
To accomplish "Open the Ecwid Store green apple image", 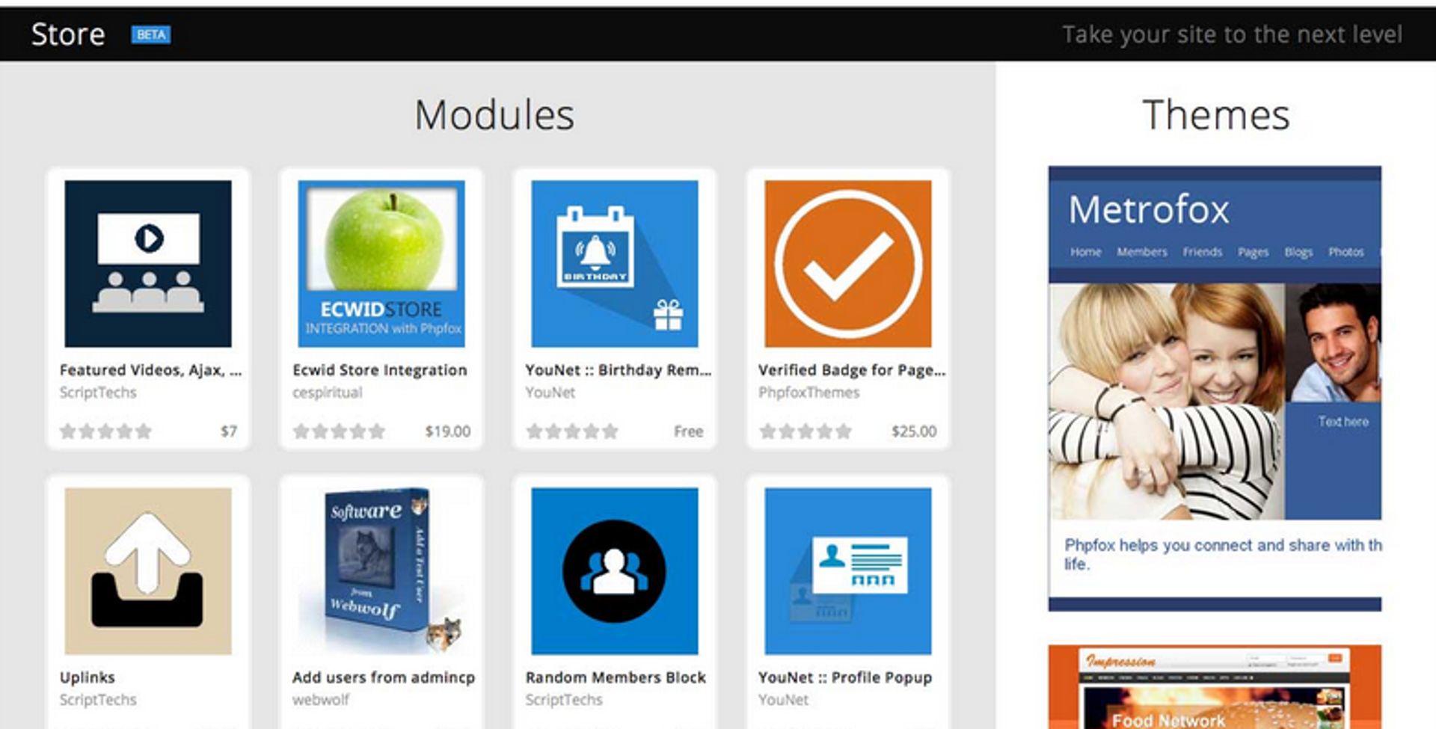I will 381,263.
